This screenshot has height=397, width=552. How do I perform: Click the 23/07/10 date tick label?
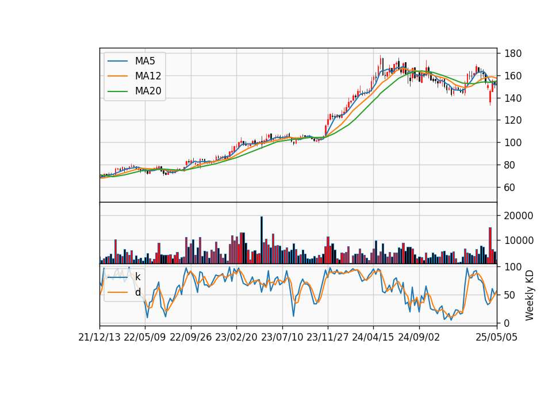(x=282, y=337)
